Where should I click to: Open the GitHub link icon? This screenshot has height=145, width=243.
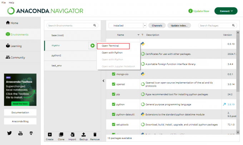(31, 133)
